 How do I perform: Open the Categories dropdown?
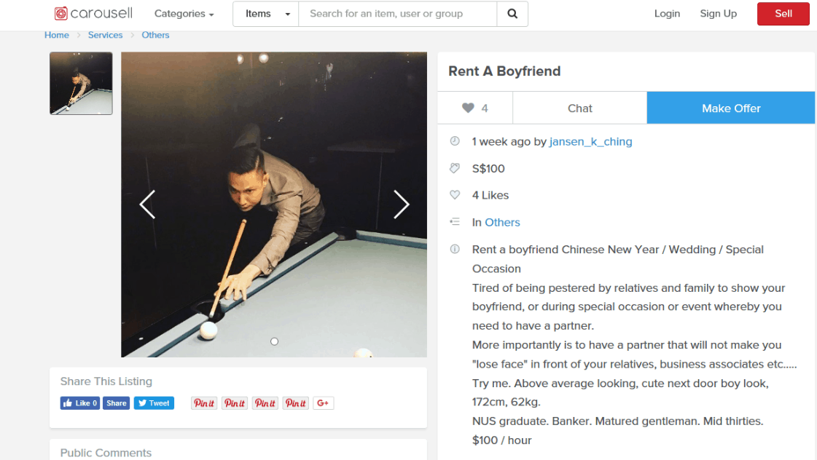184,14
